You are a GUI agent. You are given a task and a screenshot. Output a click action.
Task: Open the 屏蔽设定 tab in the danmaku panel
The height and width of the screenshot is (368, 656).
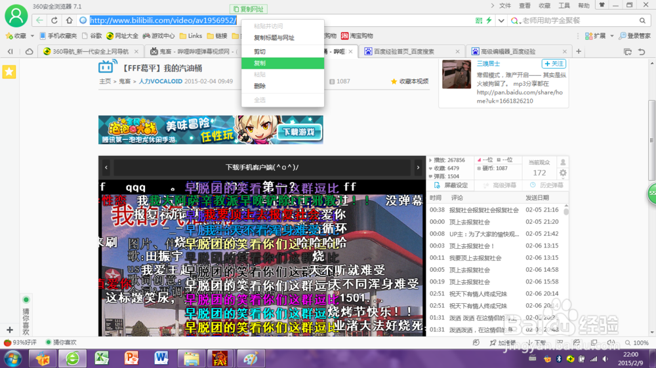[451, 185]
